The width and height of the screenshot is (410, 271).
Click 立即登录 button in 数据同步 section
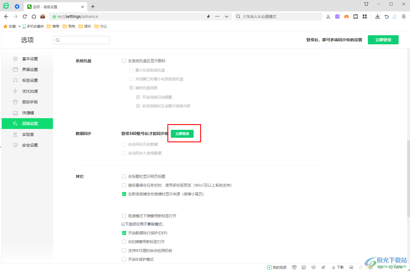(182, 134)
